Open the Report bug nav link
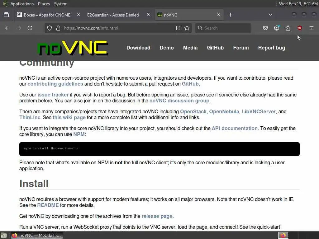Image resolution: width=319 pixels, height=239 pixels. (271, 48)
